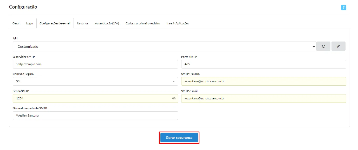Select the Configurações de e-mail tab
The width and height of the screenshot is (358, 150).
pyautogui.click(x=55, y=23)
